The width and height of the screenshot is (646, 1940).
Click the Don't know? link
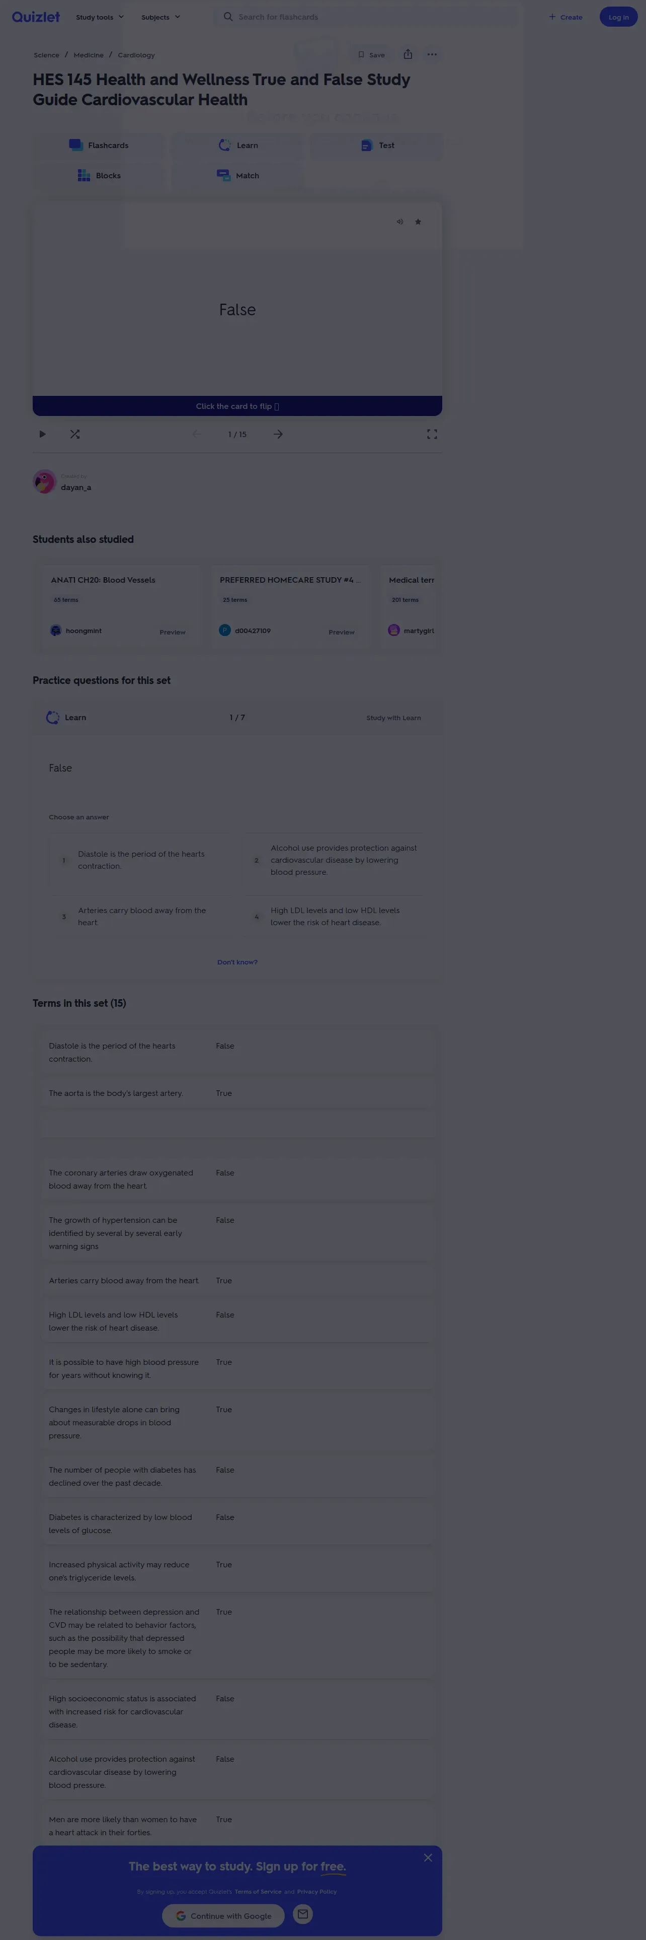(237, 962)
